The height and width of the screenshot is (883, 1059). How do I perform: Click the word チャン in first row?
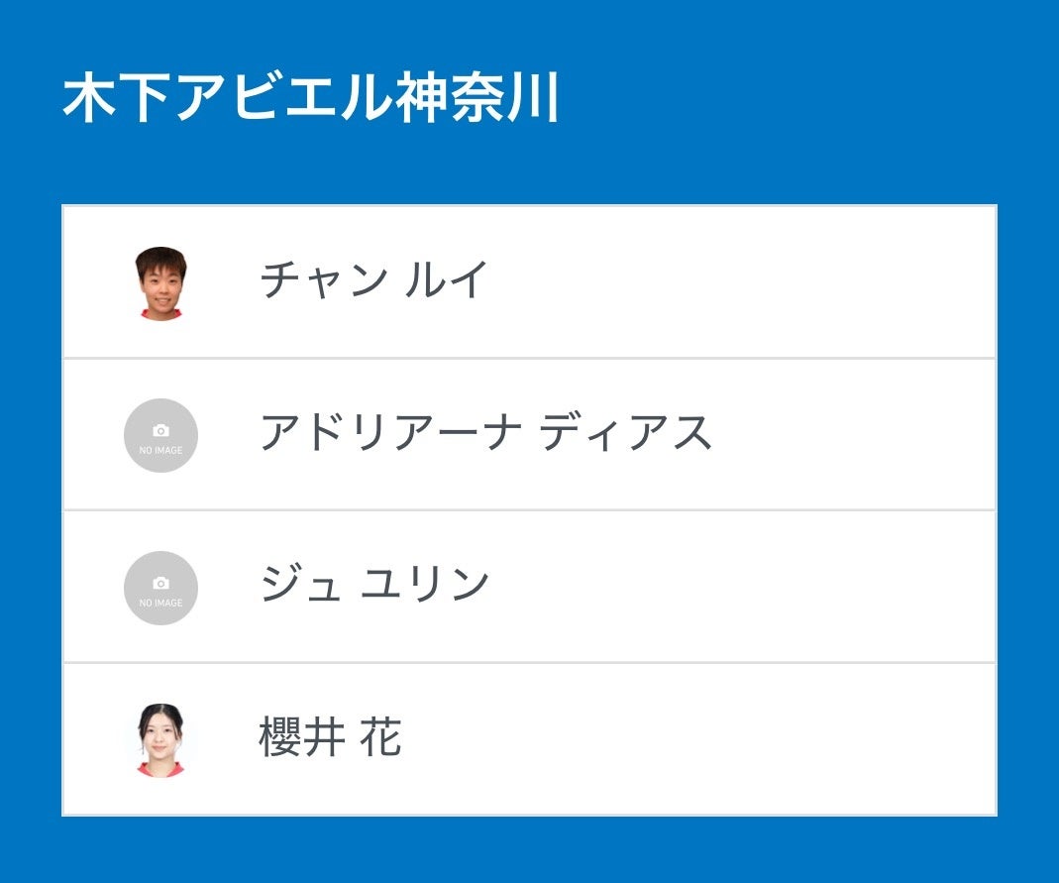[x=322, y=280]
